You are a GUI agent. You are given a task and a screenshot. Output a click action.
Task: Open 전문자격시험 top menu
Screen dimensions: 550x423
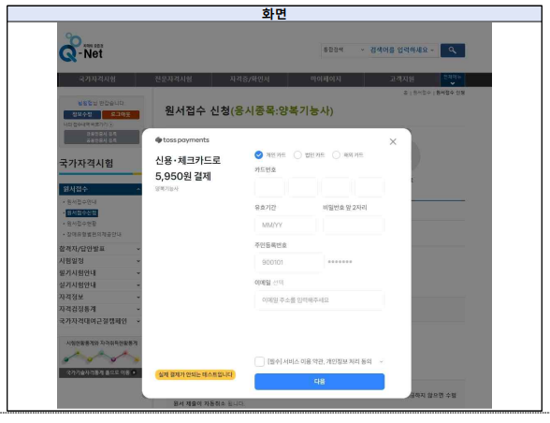point(173,80)
